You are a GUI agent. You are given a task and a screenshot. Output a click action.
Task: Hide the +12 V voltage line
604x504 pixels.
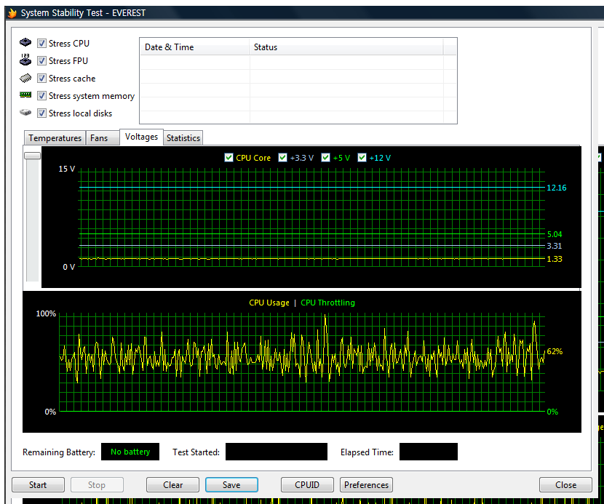362,158
